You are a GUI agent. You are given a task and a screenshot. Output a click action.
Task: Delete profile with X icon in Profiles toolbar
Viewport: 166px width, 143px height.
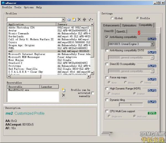[79, 19]
